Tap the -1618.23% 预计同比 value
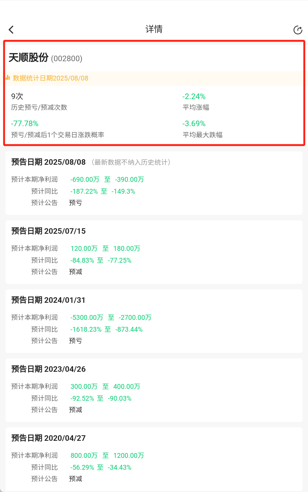The height and width of the screenshot is (492, 308). click(x=86, y=329)
